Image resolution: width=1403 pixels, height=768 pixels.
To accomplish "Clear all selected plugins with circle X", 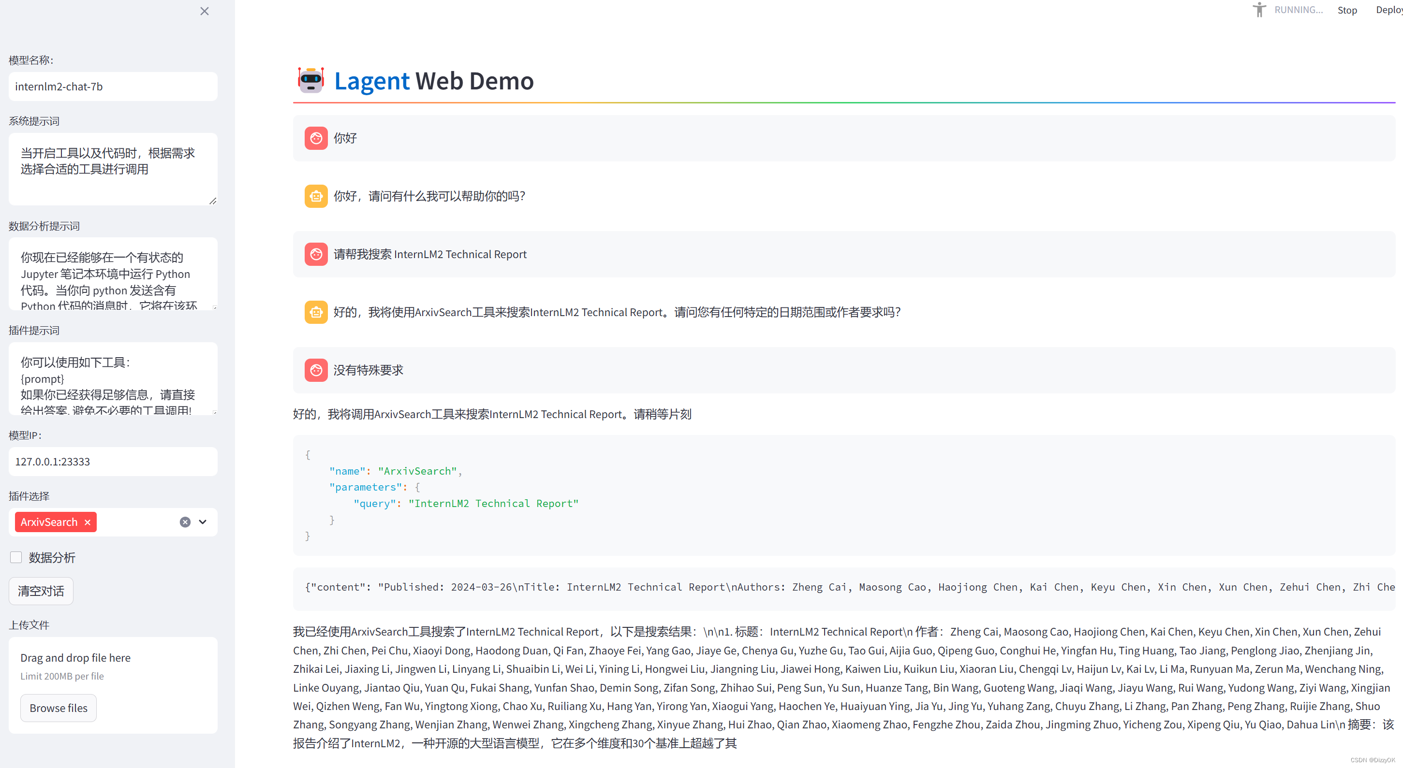I will (185, 522).
